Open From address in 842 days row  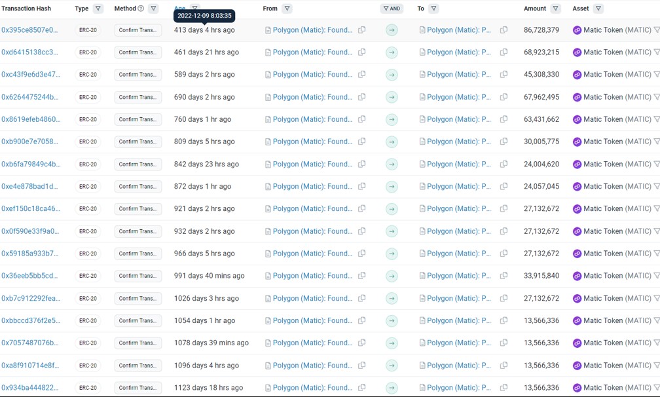tap(312, 164)
